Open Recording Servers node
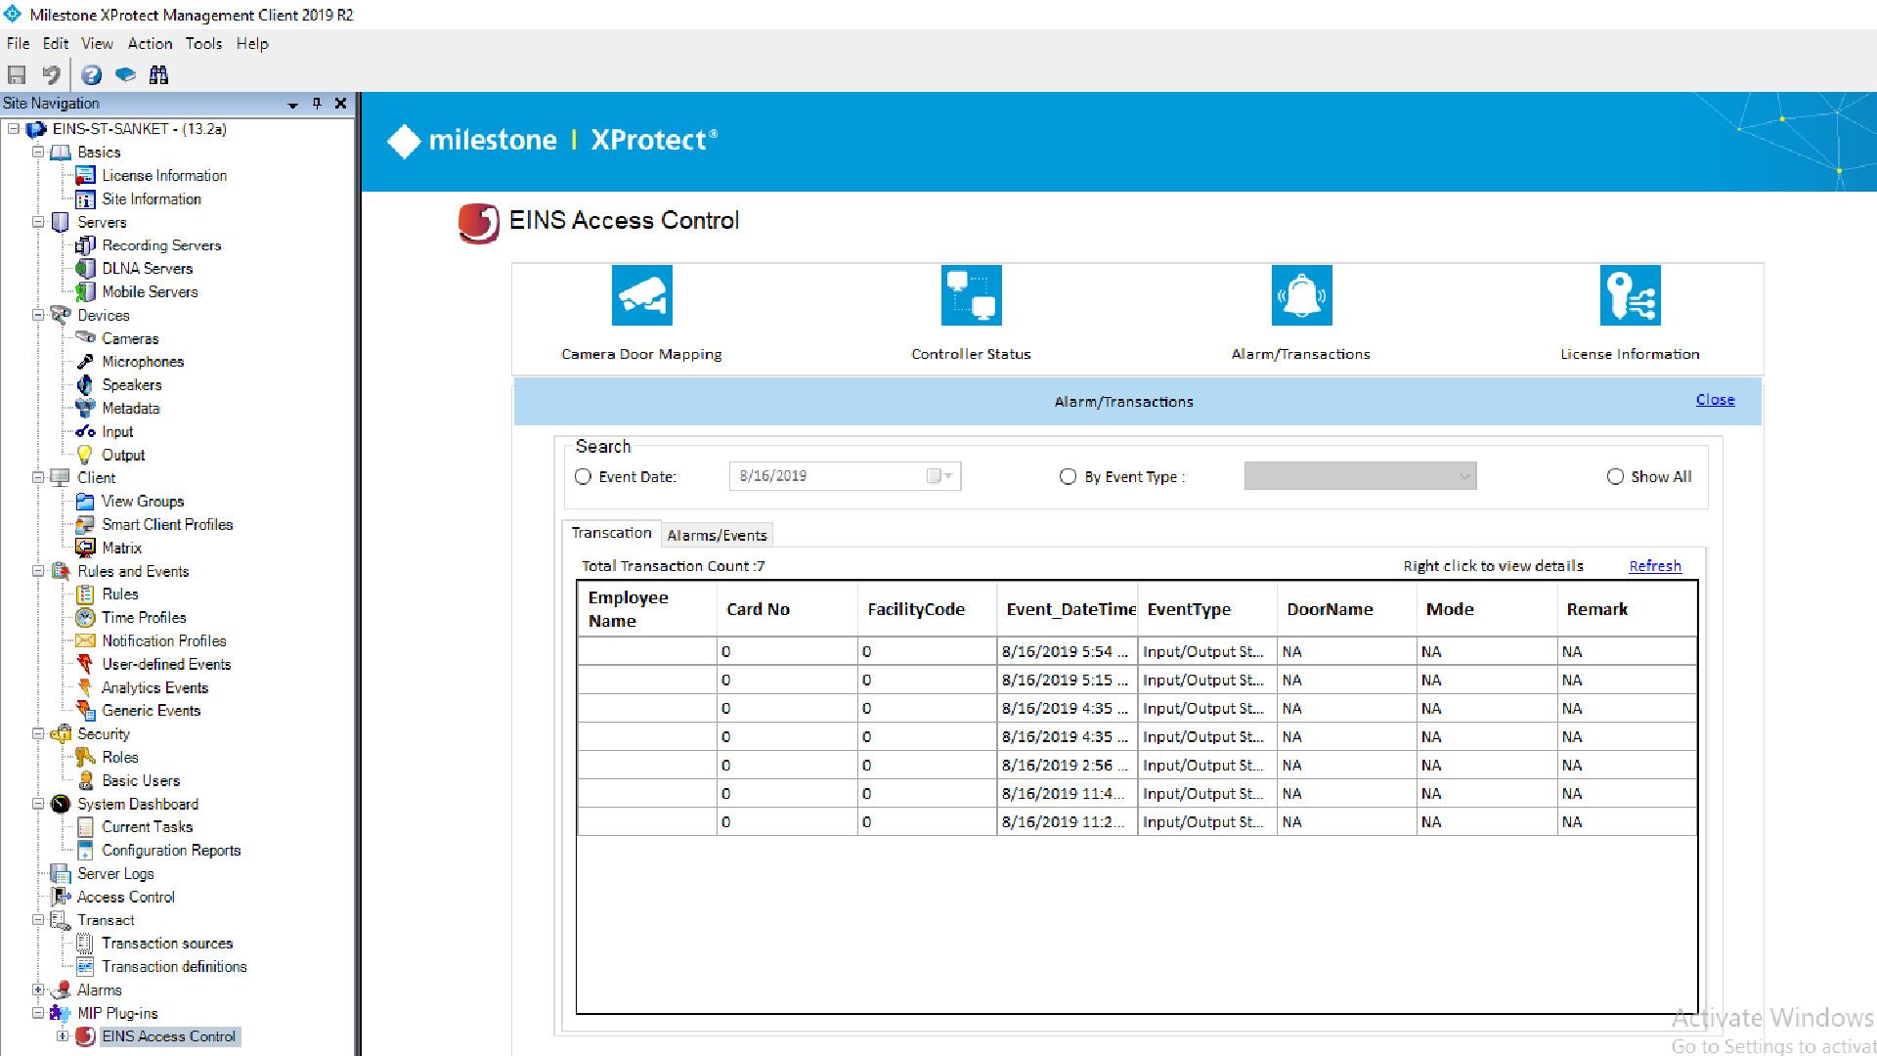This screenshot has height=1056, width=1877. [x=161, y=245]
